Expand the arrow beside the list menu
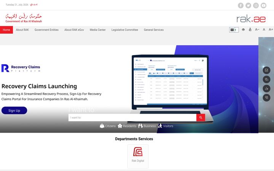274x171 pixels. pos(236,30)
